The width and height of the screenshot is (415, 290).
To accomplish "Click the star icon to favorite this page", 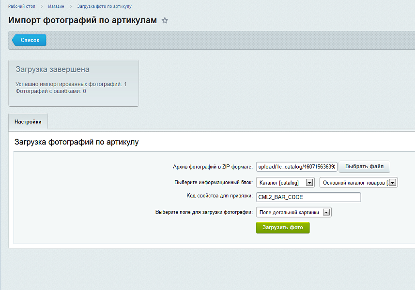I will 165,21.
